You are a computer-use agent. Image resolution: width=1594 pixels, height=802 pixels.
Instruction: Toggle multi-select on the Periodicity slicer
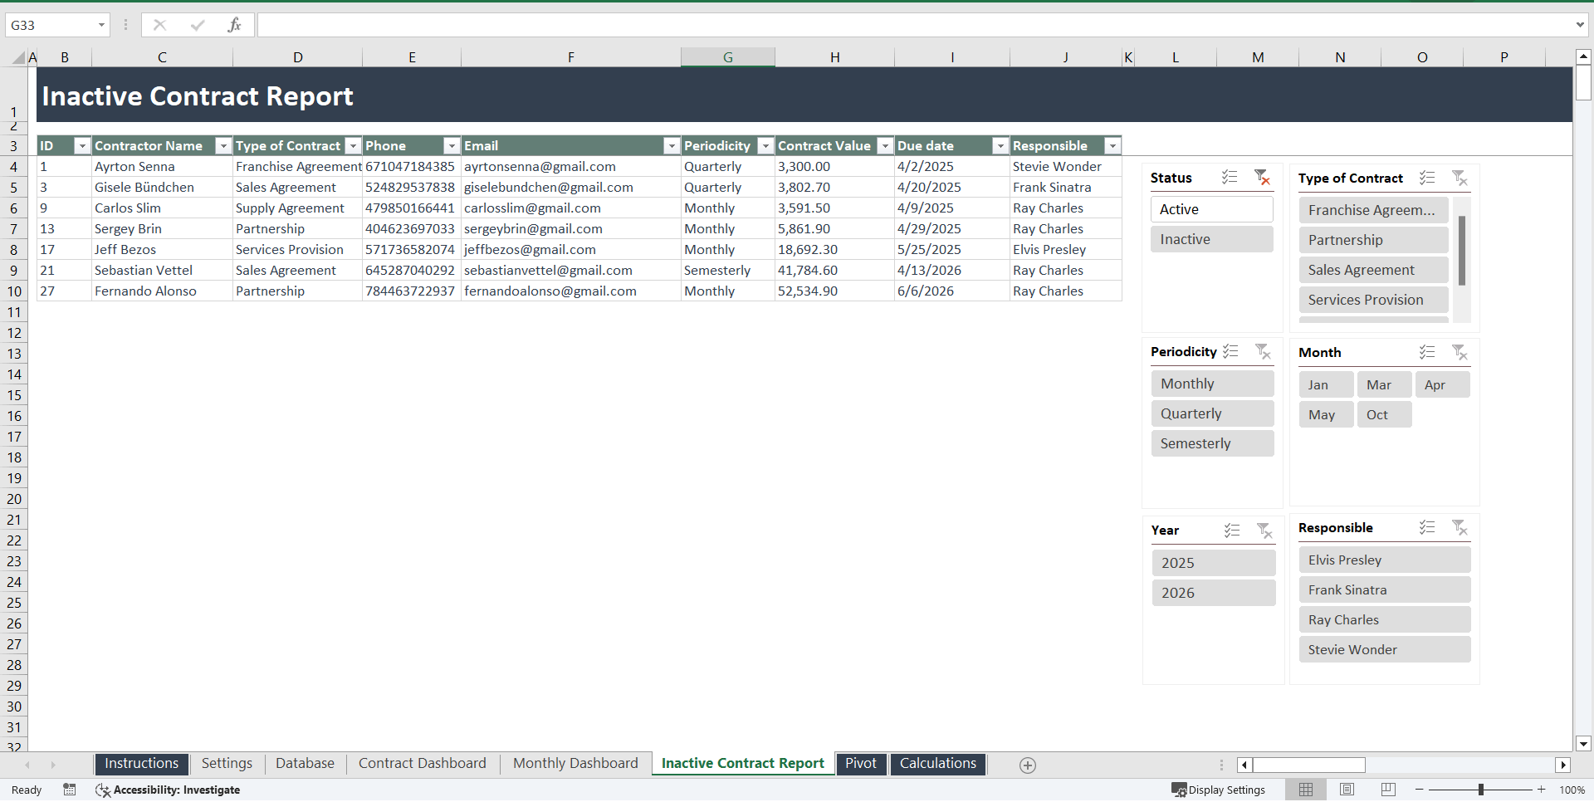[1230, 351]
